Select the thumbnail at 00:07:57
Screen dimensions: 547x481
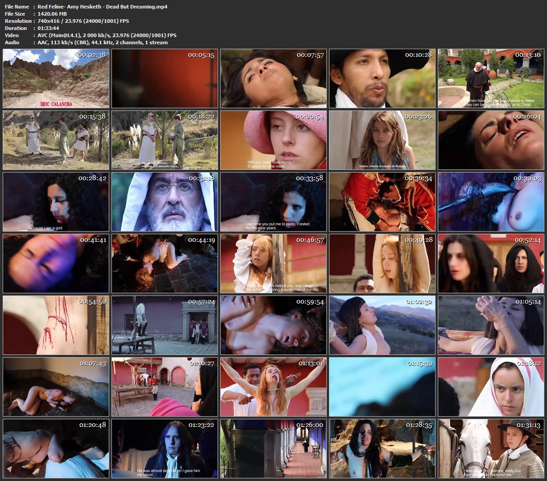coord(273,79)
